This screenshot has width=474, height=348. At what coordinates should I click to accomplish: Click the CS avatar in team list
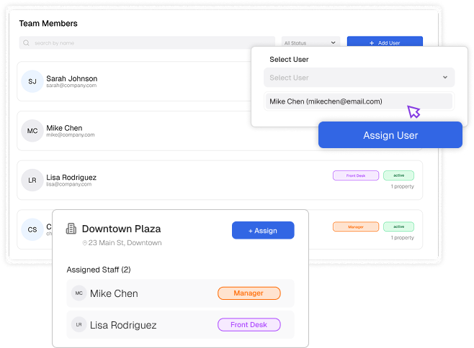[x=32, y=229]
